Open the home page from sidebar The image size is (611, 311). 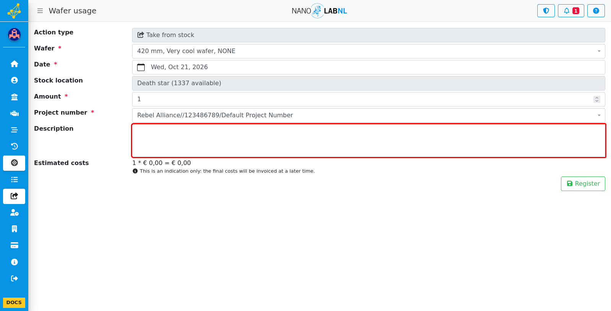(x=14, y=64)
